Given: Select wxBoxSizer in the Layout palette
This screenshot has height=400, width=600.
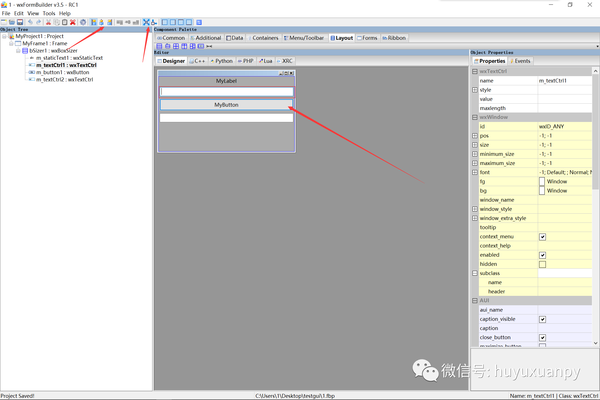Looking at the screenshot, I should (159, 46).
